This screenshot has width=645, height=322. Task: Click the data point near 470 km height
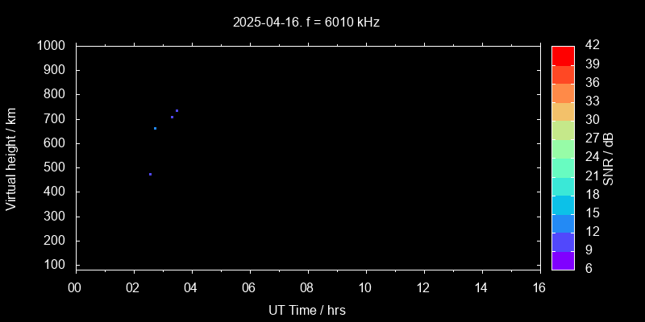pyautogui.click(x=150, y=174)
